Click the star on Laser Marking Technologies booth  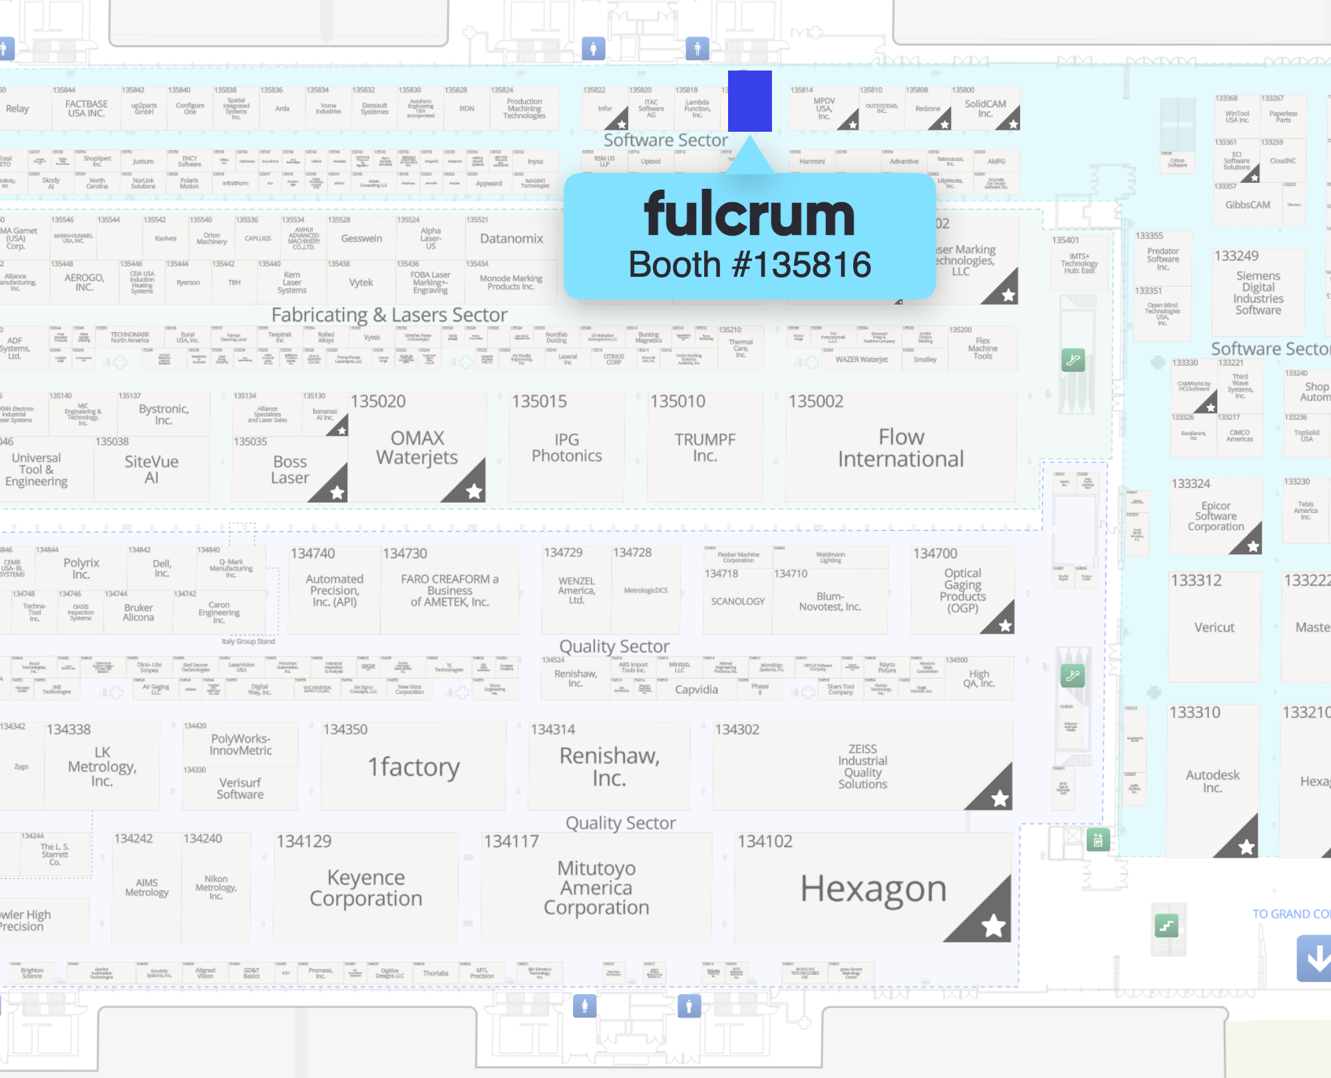pyautogui.click(x=1008, y=295)
